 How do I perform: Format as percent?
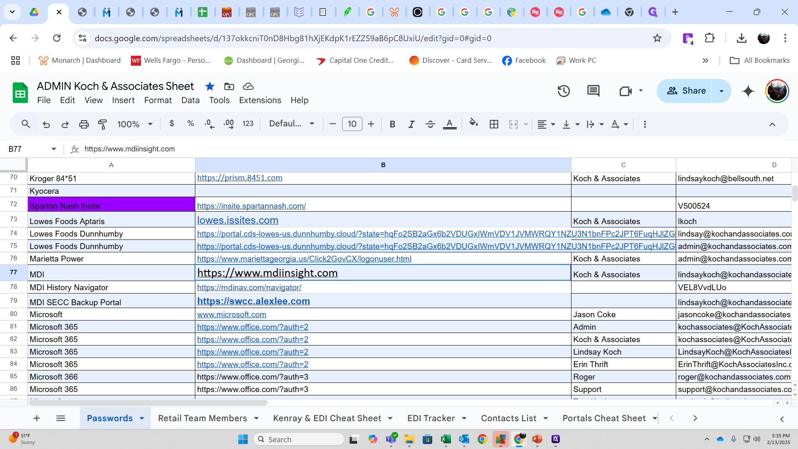(191, 123)
